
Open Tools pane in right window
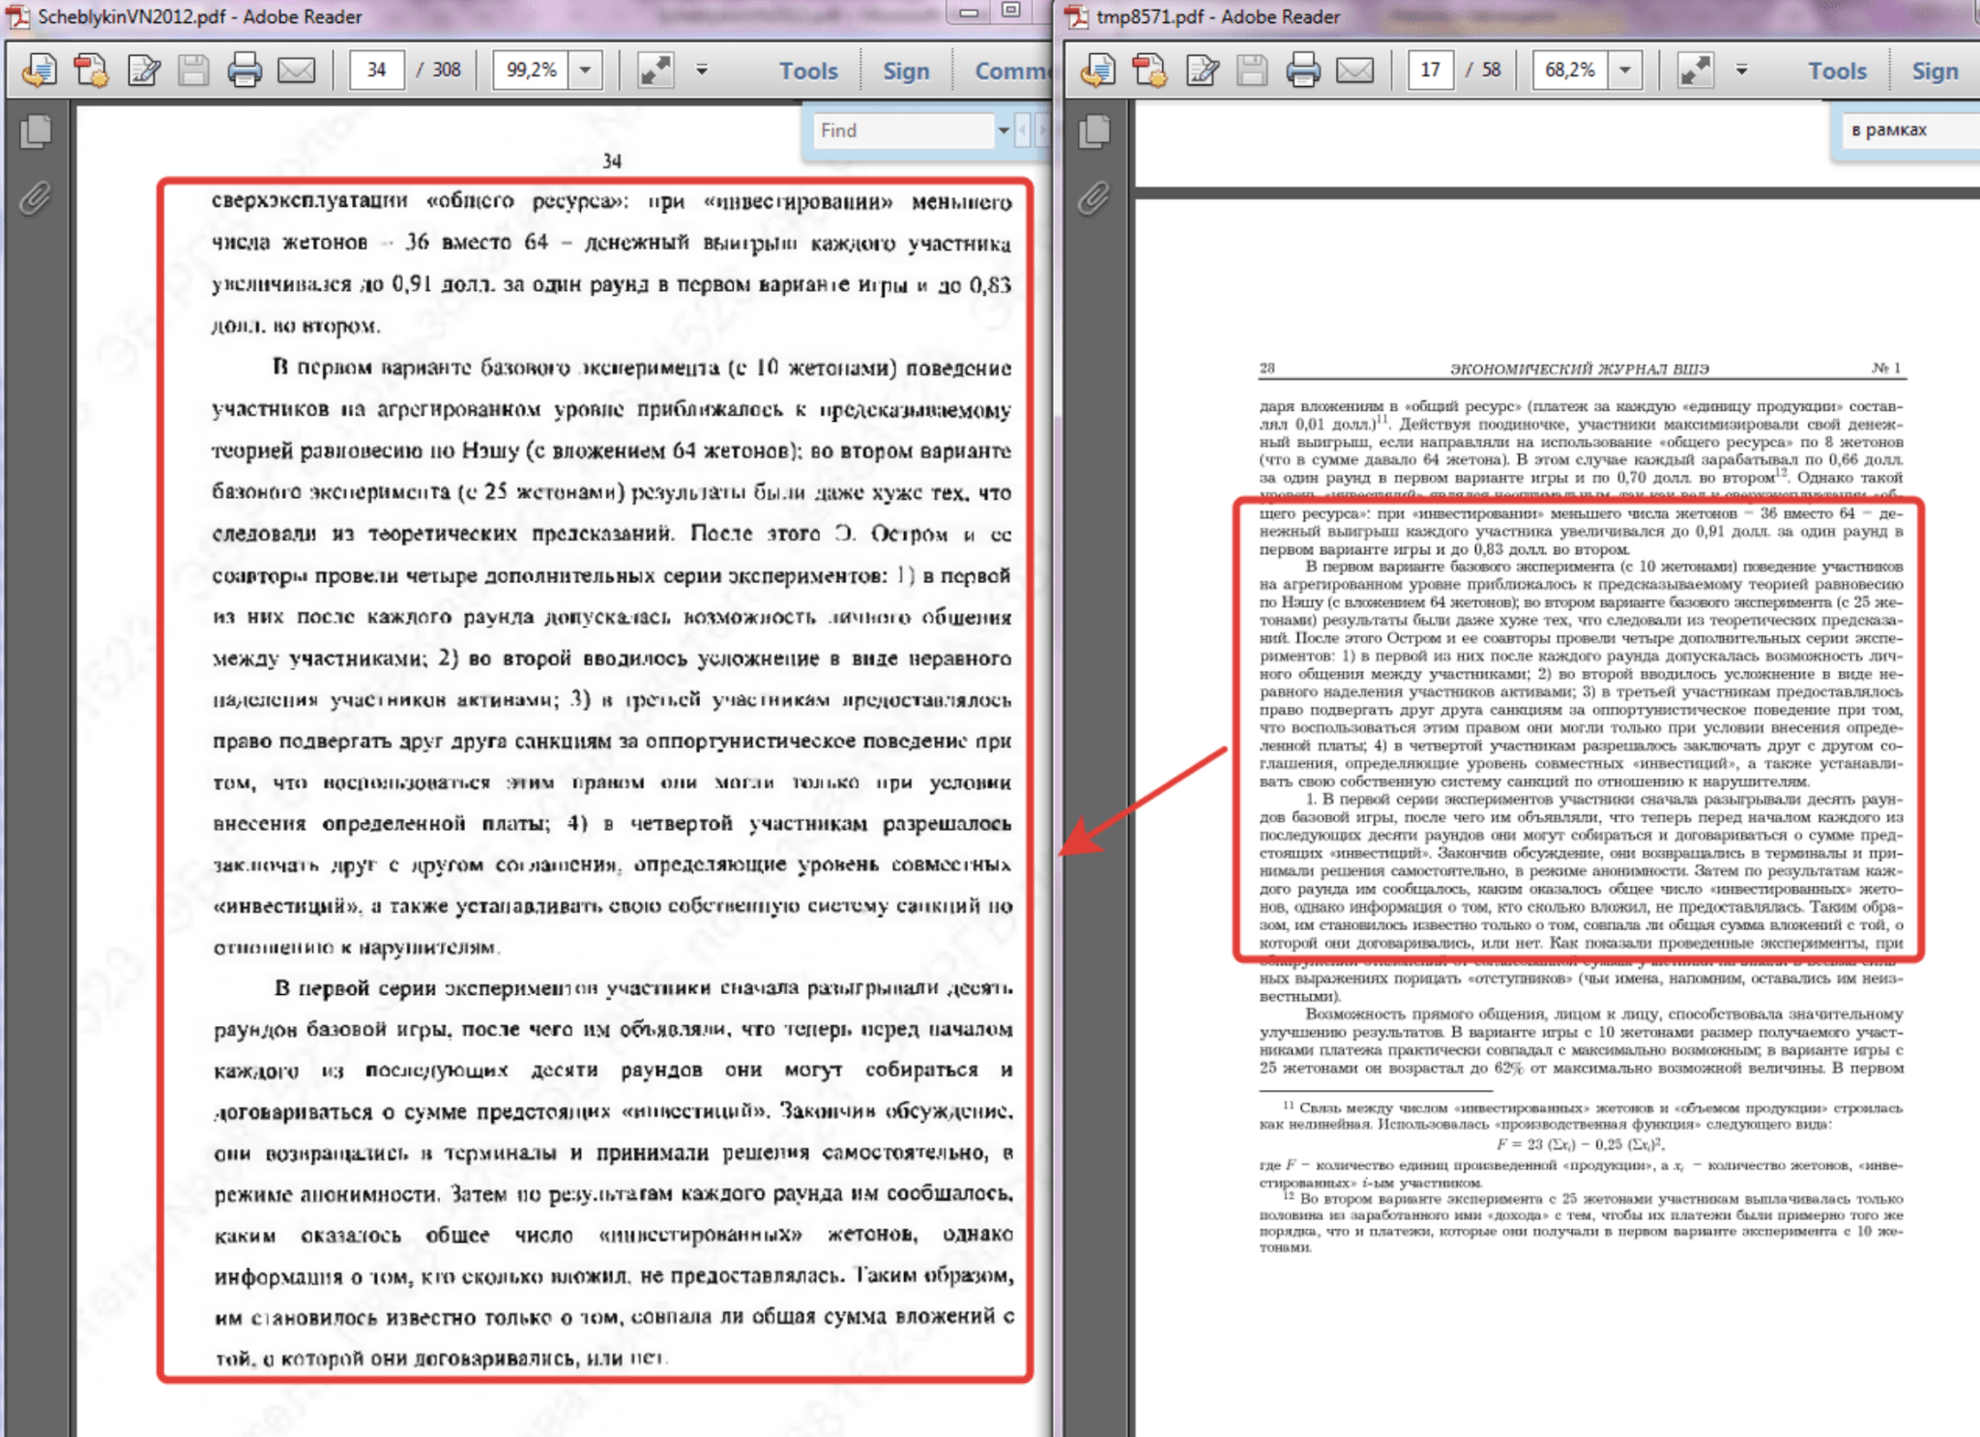(x=1837, y=71)
